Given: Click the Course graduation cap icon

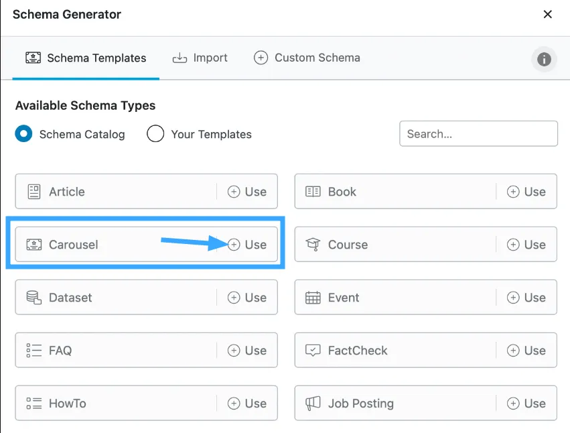Looking at the screenshot, I should tap(313, 245).
